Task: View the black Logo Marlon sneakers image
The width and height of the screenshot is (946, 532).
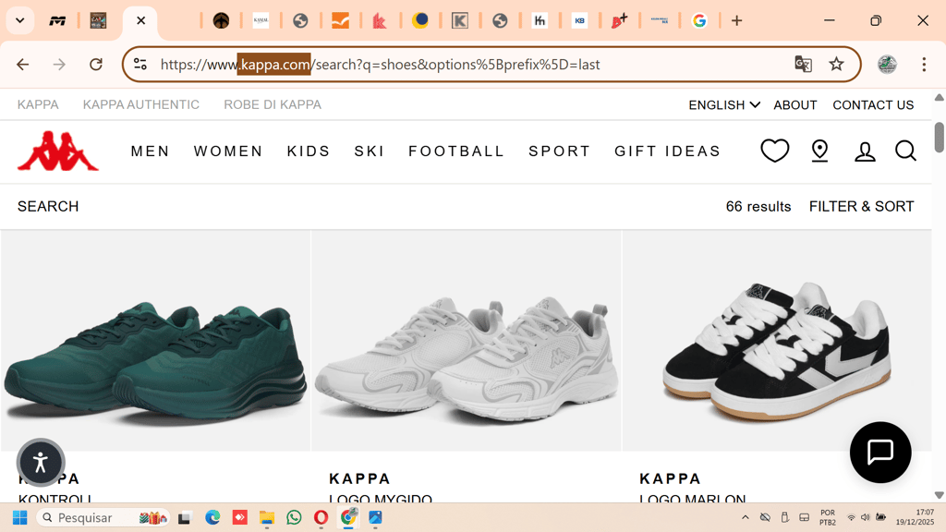Action: [777, 341]
